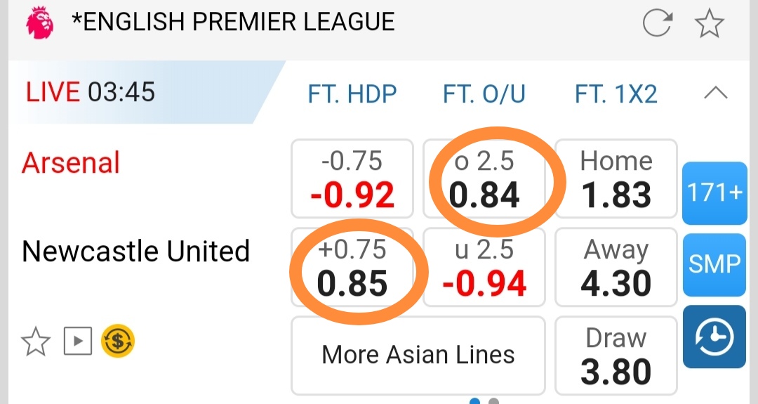This screenshot has width=758, height=404.
Task: Pick under 2.5 goals at -0.94
Action: [485, 268]
